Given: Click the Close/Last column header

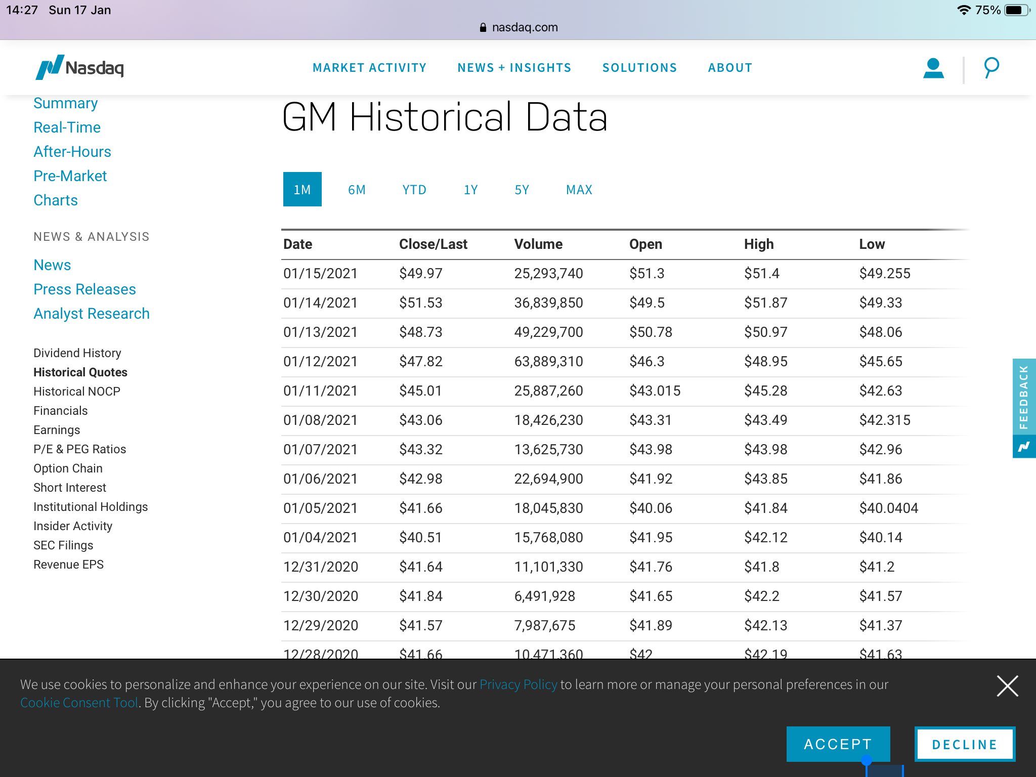Looking at the screenshot, I should click(x=433, y=244).
